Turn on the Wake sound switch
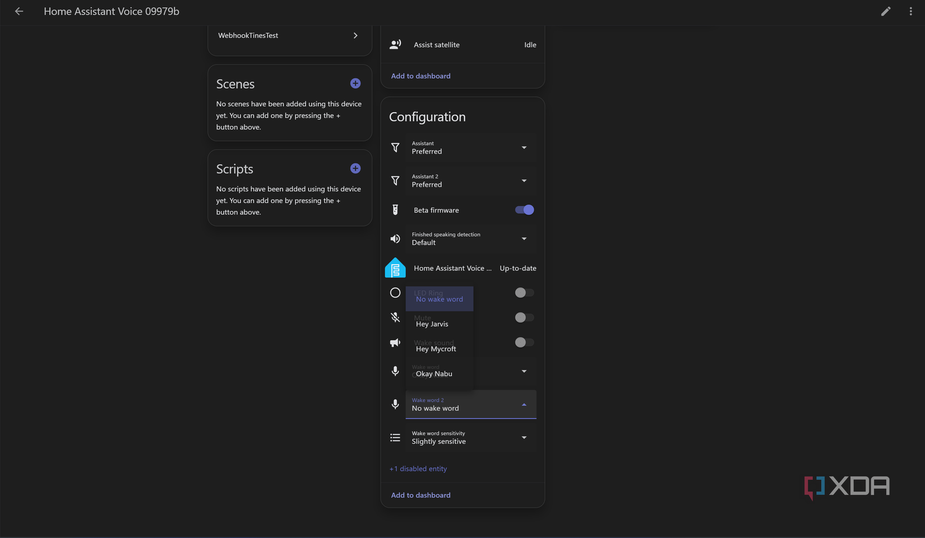This screenshot has width=925, height=538. pos(524,342)
